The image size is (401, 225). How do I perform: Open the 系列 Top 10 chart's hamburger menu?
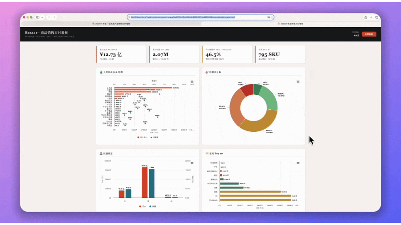[298, 163]
